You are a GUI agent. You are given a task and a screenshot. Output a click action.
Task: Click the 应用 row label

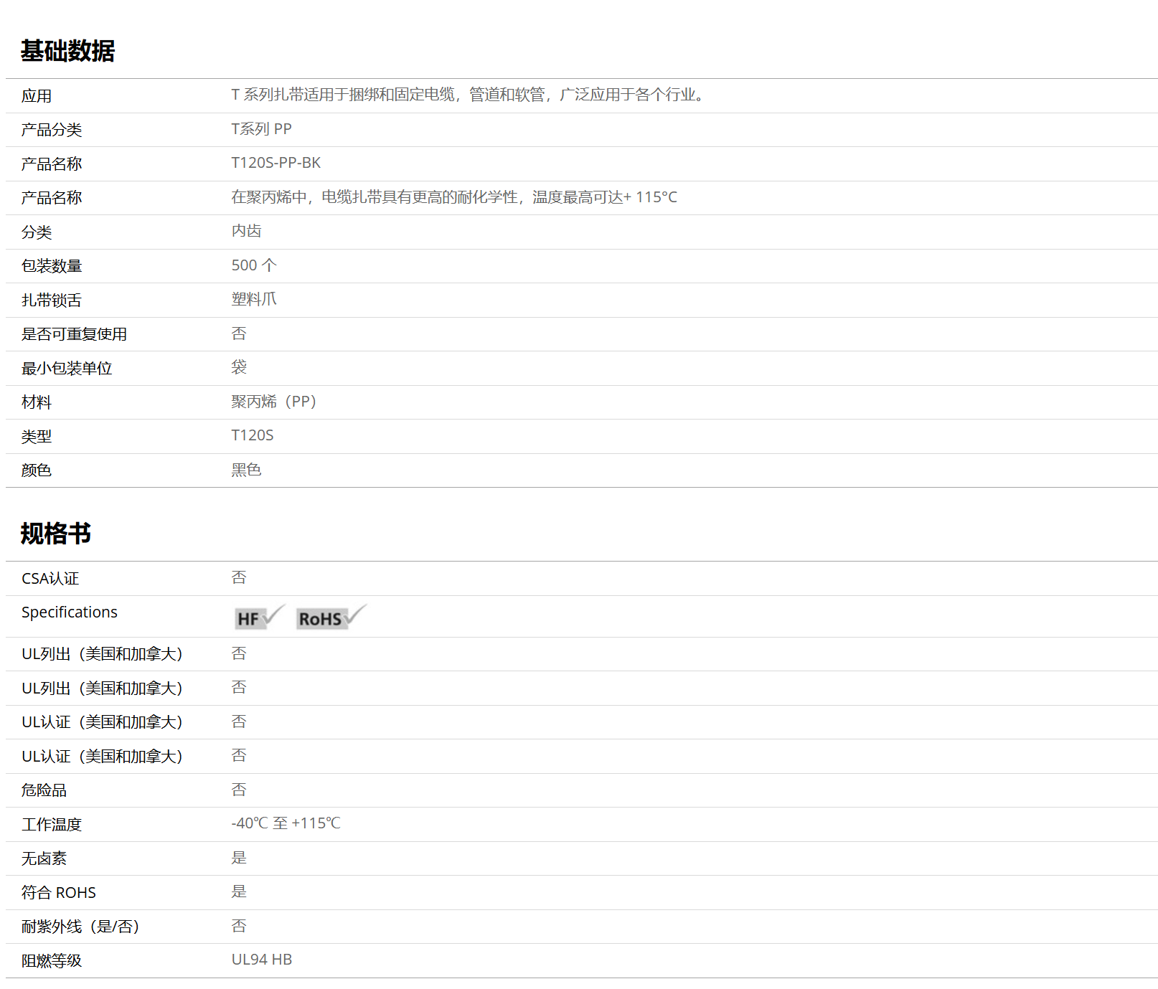pyautogui.click(x=37, y=96)
